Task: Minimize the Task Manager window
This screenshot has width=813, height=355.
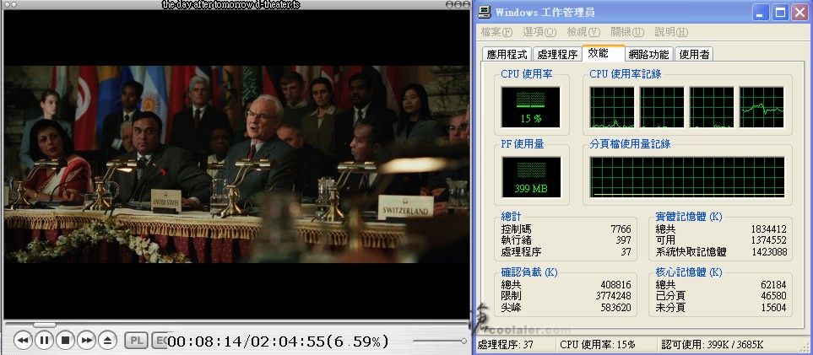Action: pyautogui.click(x=761, y=13)
